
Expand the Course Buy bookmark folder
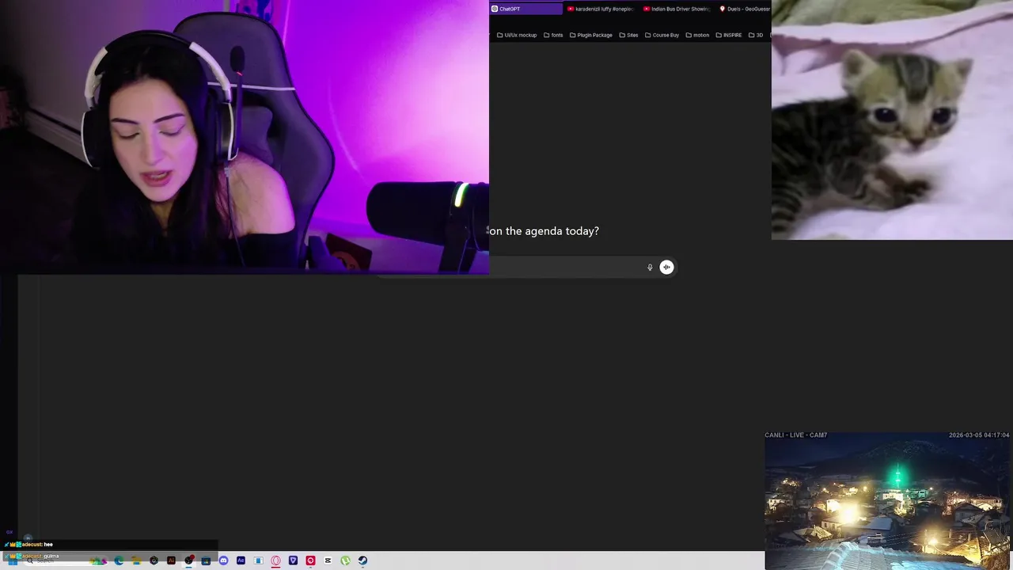(662, 35)
